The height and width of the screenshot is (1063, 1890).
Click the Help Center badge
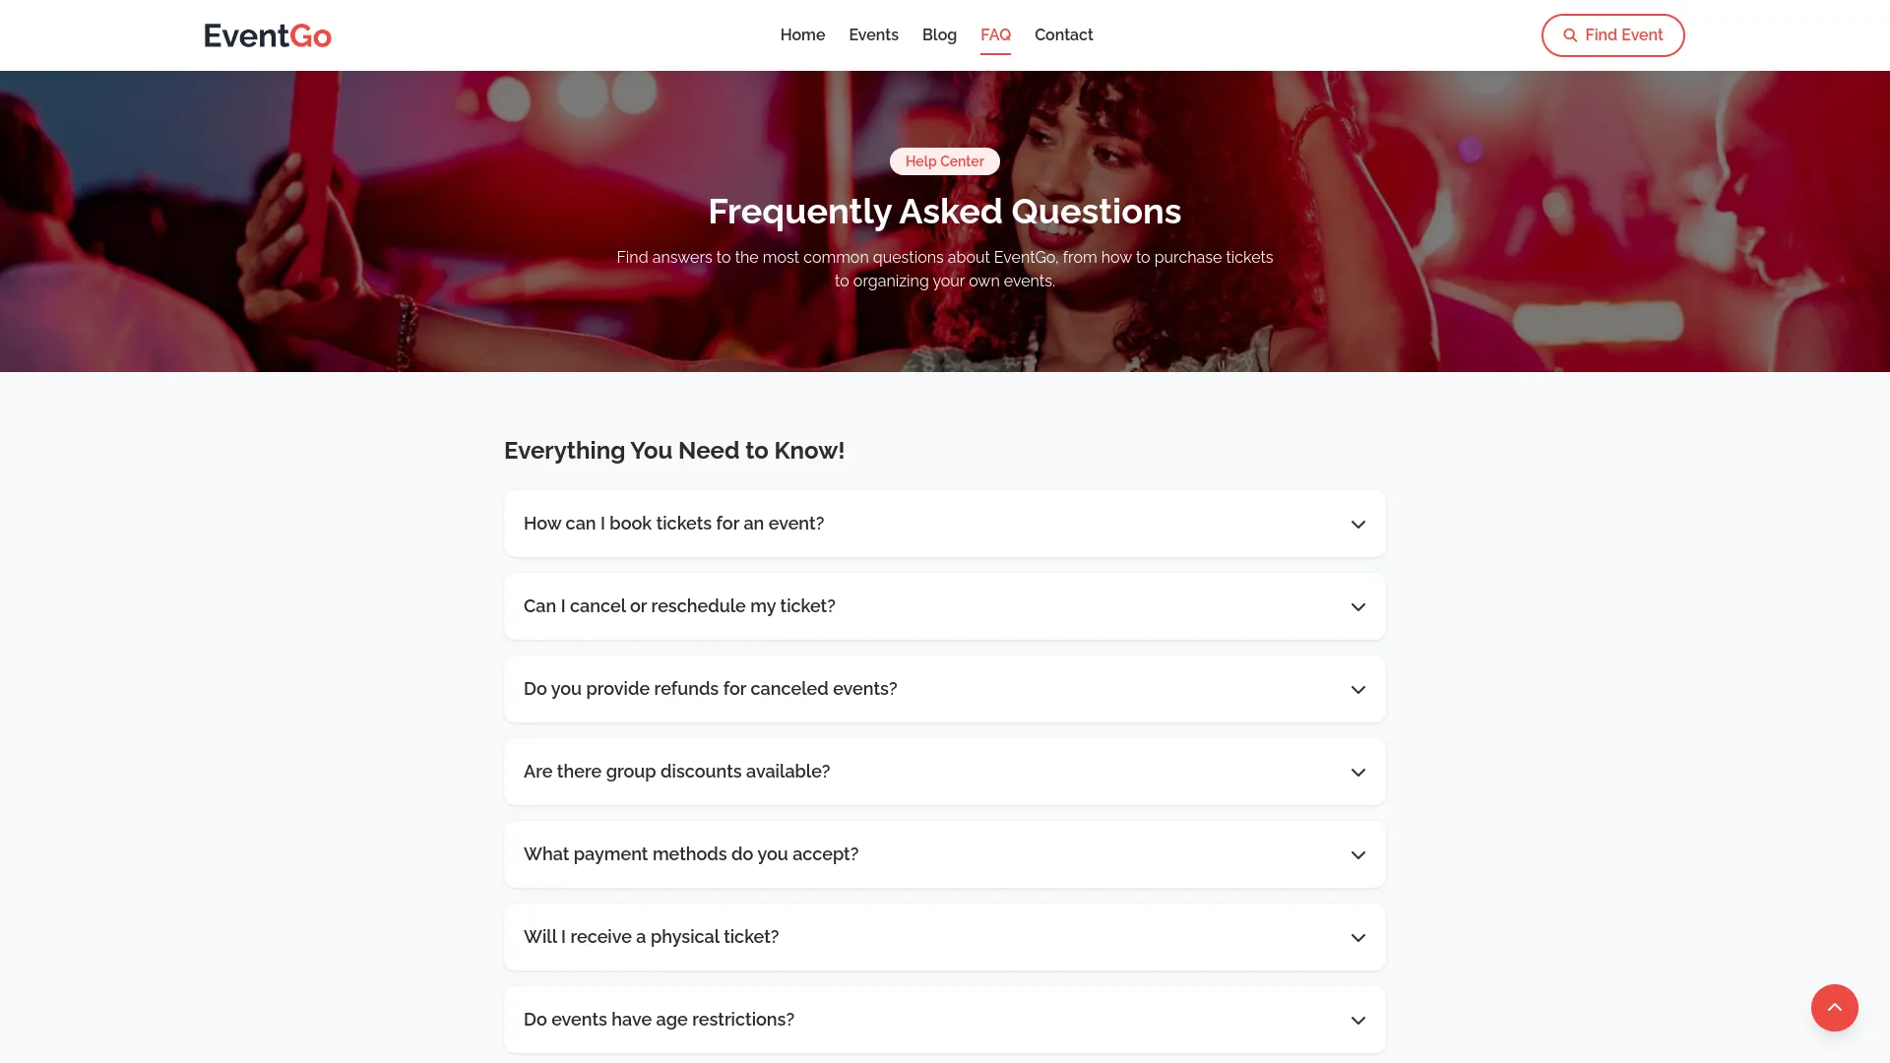(x=944, y=160)
